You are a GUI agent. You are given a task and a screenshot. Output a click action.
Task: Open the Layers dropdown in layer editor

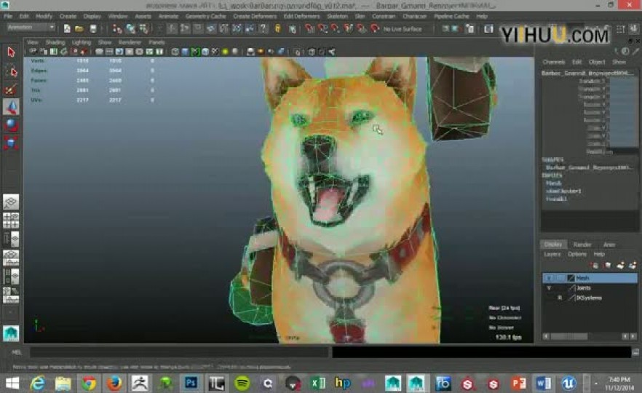pos(552,254)
